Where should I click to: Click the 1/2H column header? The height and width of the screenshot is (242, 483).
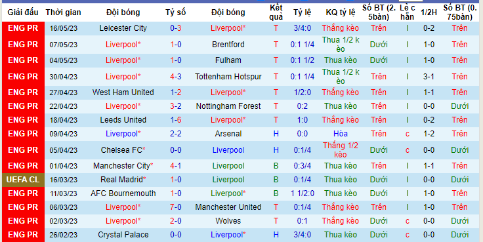tap(429, 12)
